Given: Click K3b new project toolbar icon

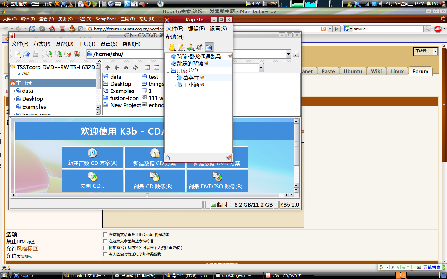Looking at the screenshot, I should point(18,54).
